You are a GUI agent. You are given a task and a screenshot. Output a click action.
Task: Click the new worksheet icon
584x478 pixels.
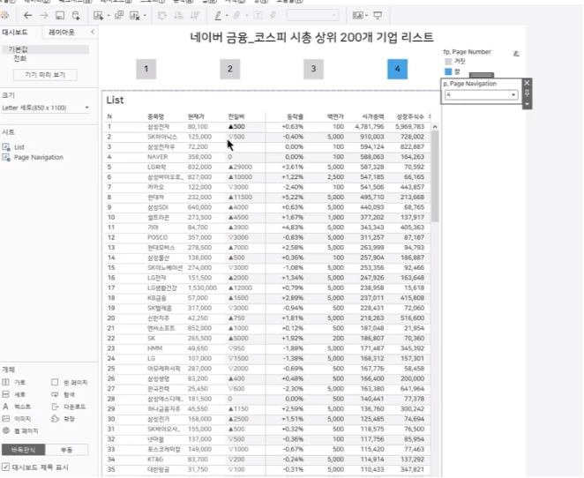tap(98, 15)
